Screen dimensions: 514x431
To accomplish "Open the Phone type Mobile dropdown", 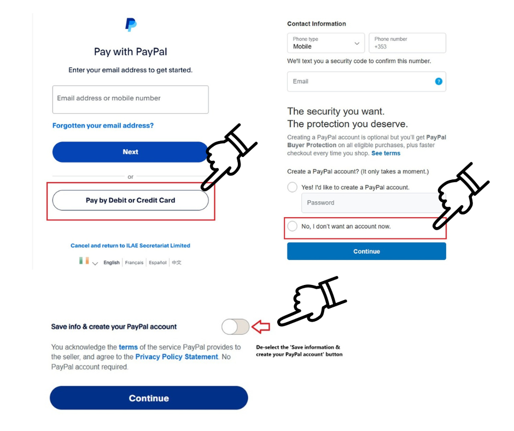I will (x=326, y=43).
